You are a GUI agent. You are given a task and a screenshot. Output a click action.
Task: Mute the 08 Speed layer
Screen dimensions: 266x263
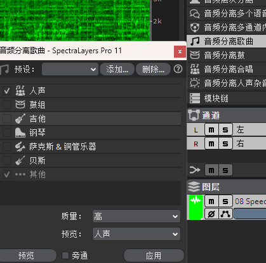pos(211,202)
